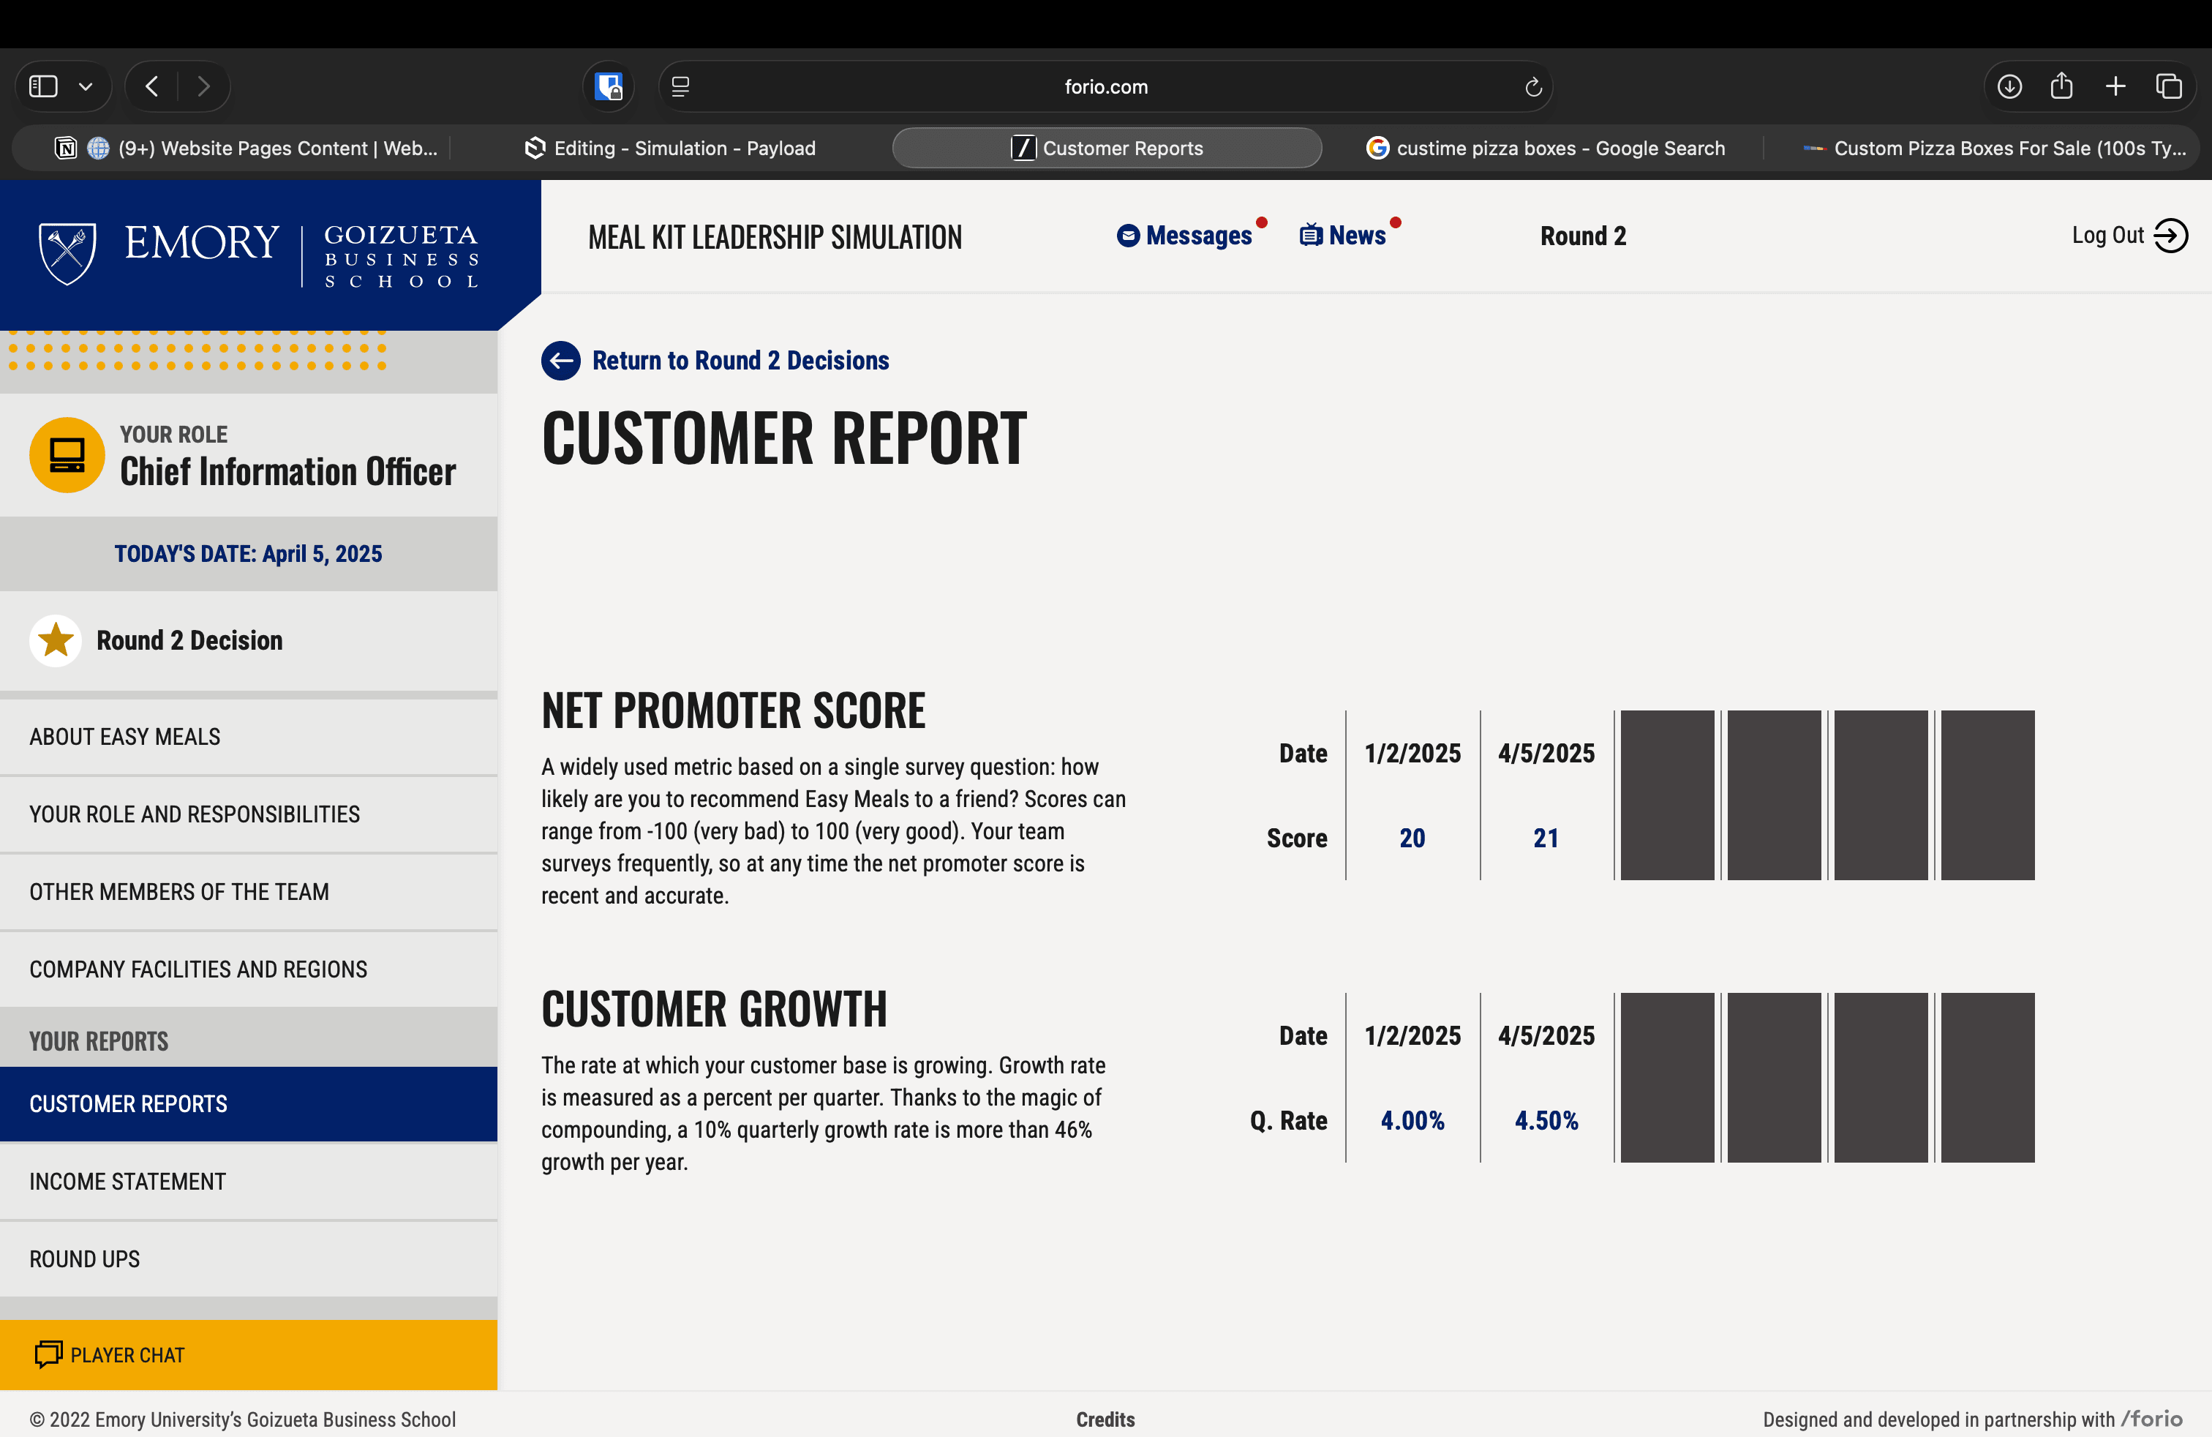Click the back arrow Return icon

(560, 361)
